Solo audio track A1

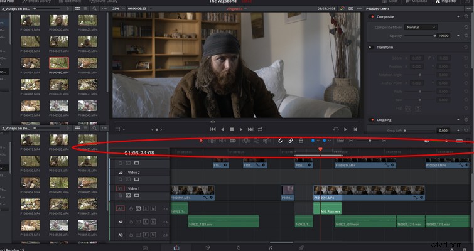pyautogui.click(x=146, y=209)
